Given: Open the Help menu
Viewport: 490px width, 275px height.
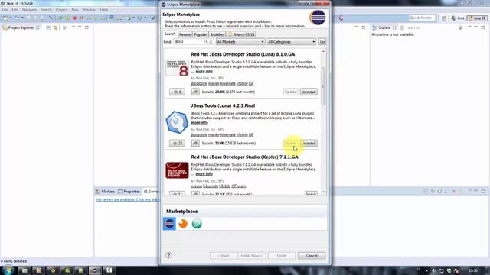Looking at the screenshot, I should click(x=104, y=10).
